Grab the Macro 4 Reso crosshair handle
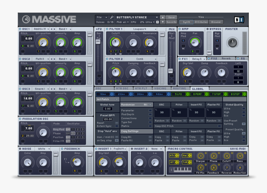The height and width of the screenshot is (193, 267). pos(245,153)
